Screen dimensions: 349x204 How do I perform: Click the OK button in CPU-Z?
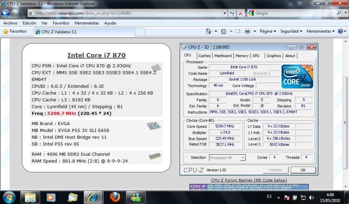303,170
